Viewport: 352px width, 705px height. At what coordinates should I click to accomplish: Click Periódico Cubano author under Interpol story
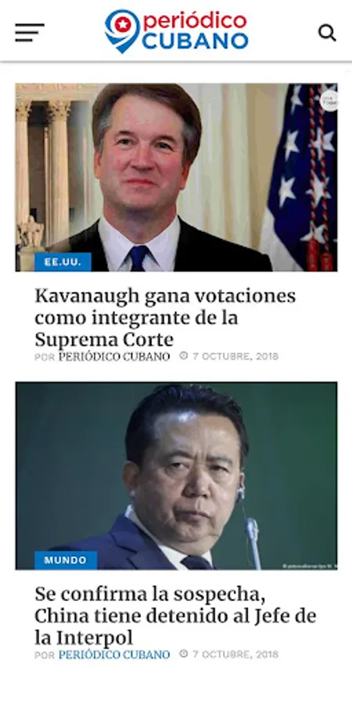point(114,655)
